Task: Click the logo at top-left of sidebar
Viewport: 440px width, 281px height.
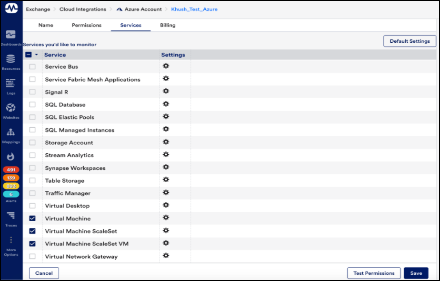Action: (11, 9)
